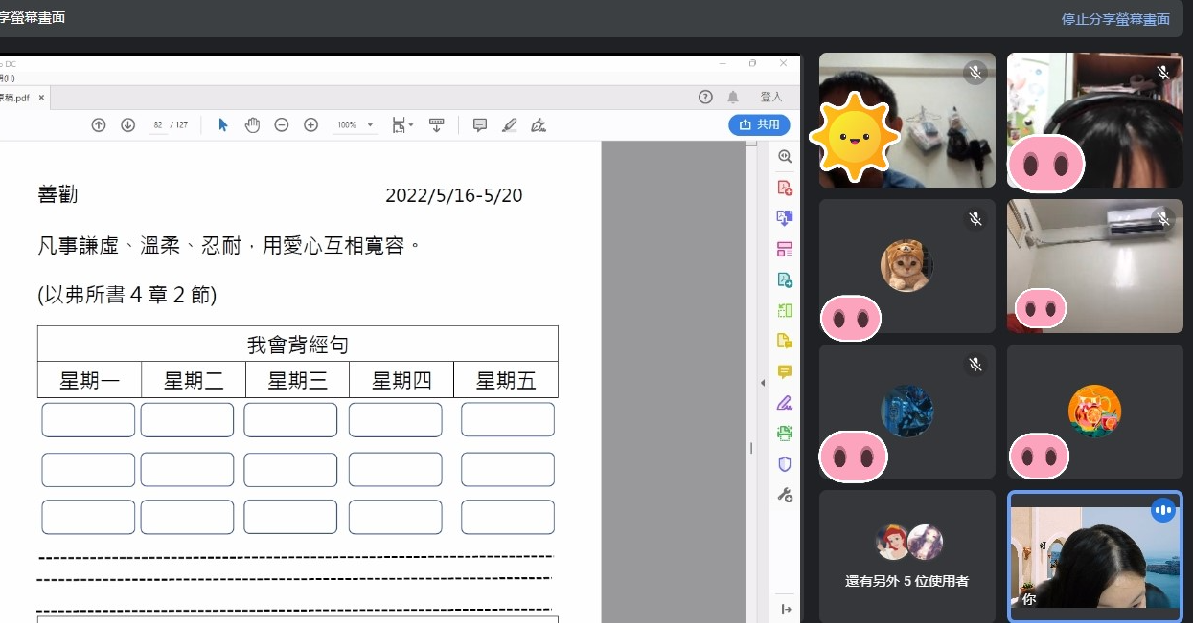Click the 共用 share button
The image size is (1193, 624).
(x=760, y=124)
